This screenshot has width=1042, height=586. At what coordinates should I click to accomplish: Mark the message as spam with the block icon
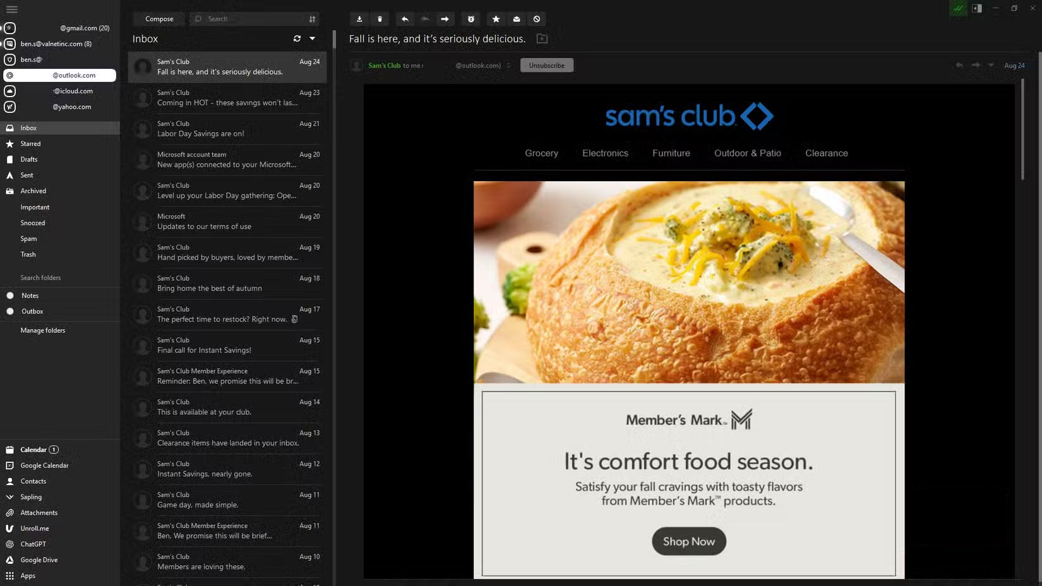537,19
